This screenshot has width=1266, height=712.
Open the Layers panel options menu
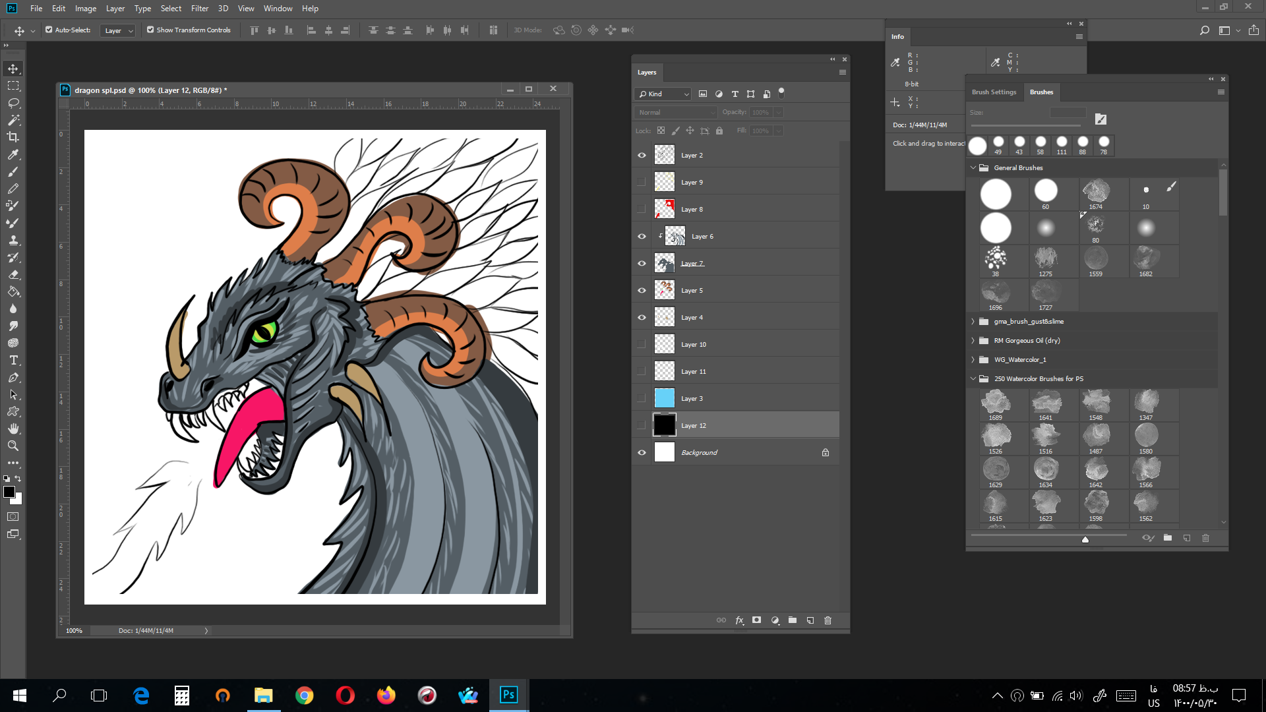(x=842, y=73)
